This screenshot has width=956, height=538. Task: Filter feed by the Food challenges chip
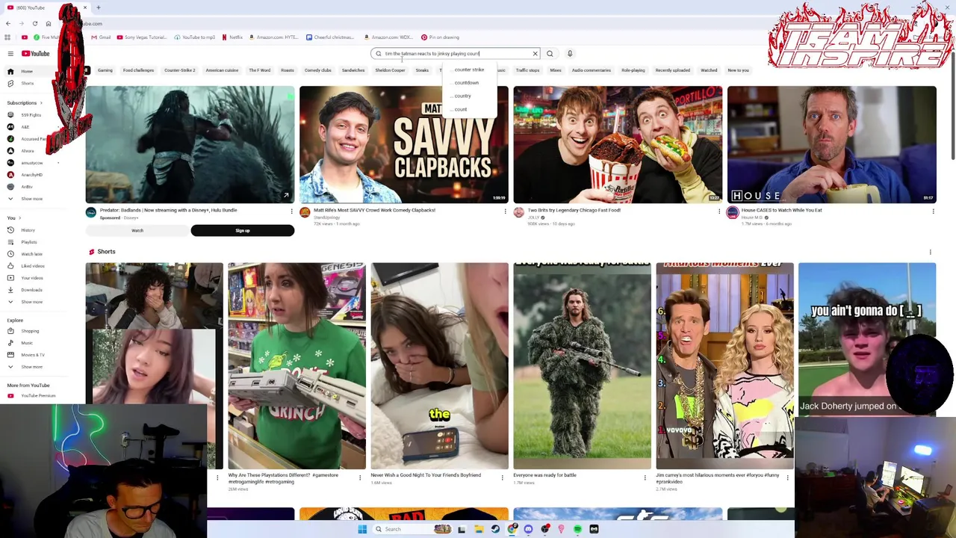[x=138, y=70]
